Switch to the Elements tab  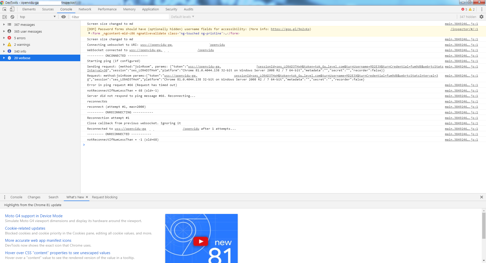pyautogui.click(x=29, y=9)
